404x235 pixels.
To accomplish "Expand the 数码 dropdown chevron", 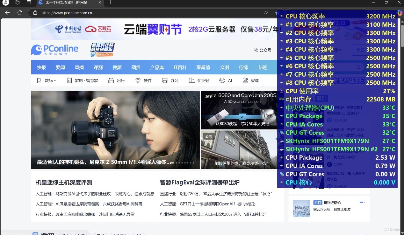I will (x=55, y=81).
